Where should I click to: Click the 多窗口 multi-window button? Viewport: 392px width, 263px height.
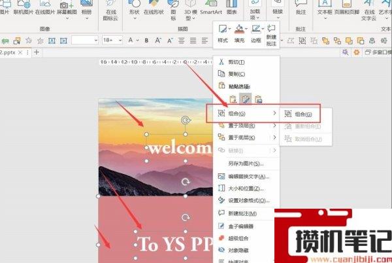pyautogui.click(x=378, y=52)
